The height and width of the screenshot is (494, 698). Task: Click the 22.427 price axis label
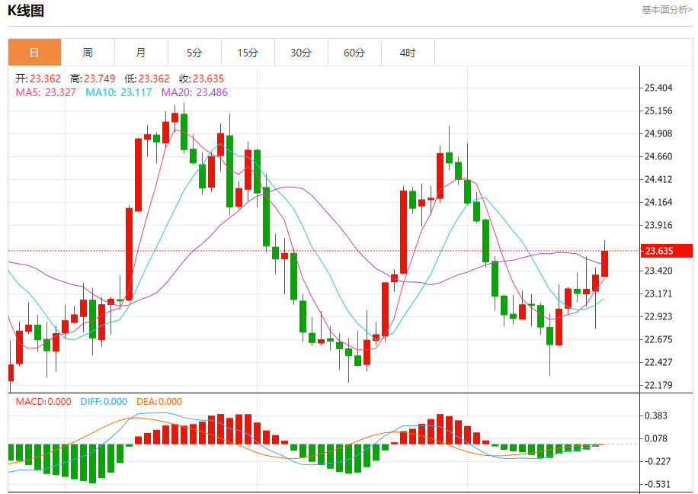coord(658,362)
